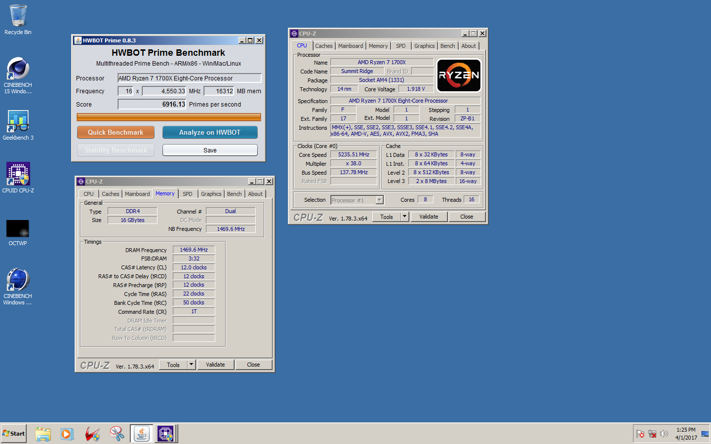
Task: Open Bench tab in right CPU-Z window
Action: tap(448, 46)
